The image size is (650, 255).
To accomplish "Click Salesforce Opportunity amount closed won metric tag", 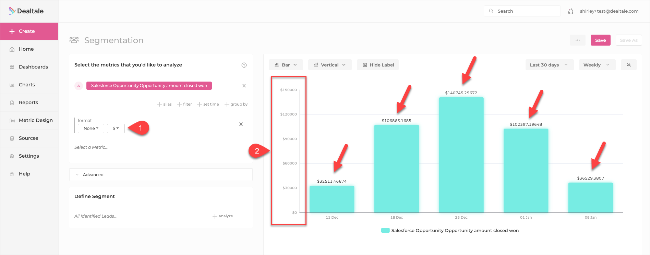I will pos(149,86).
